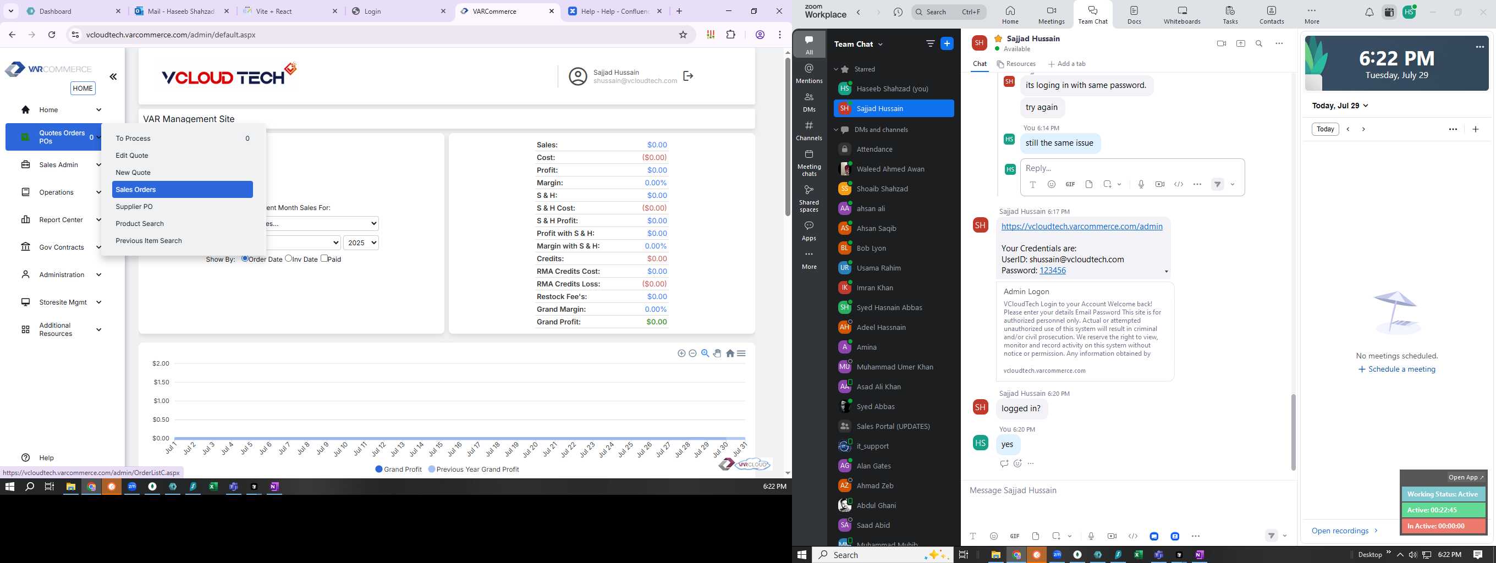Open the Whiteboards tab in Zoom
Viewport: 1496px width, 563px height.
1182,14
